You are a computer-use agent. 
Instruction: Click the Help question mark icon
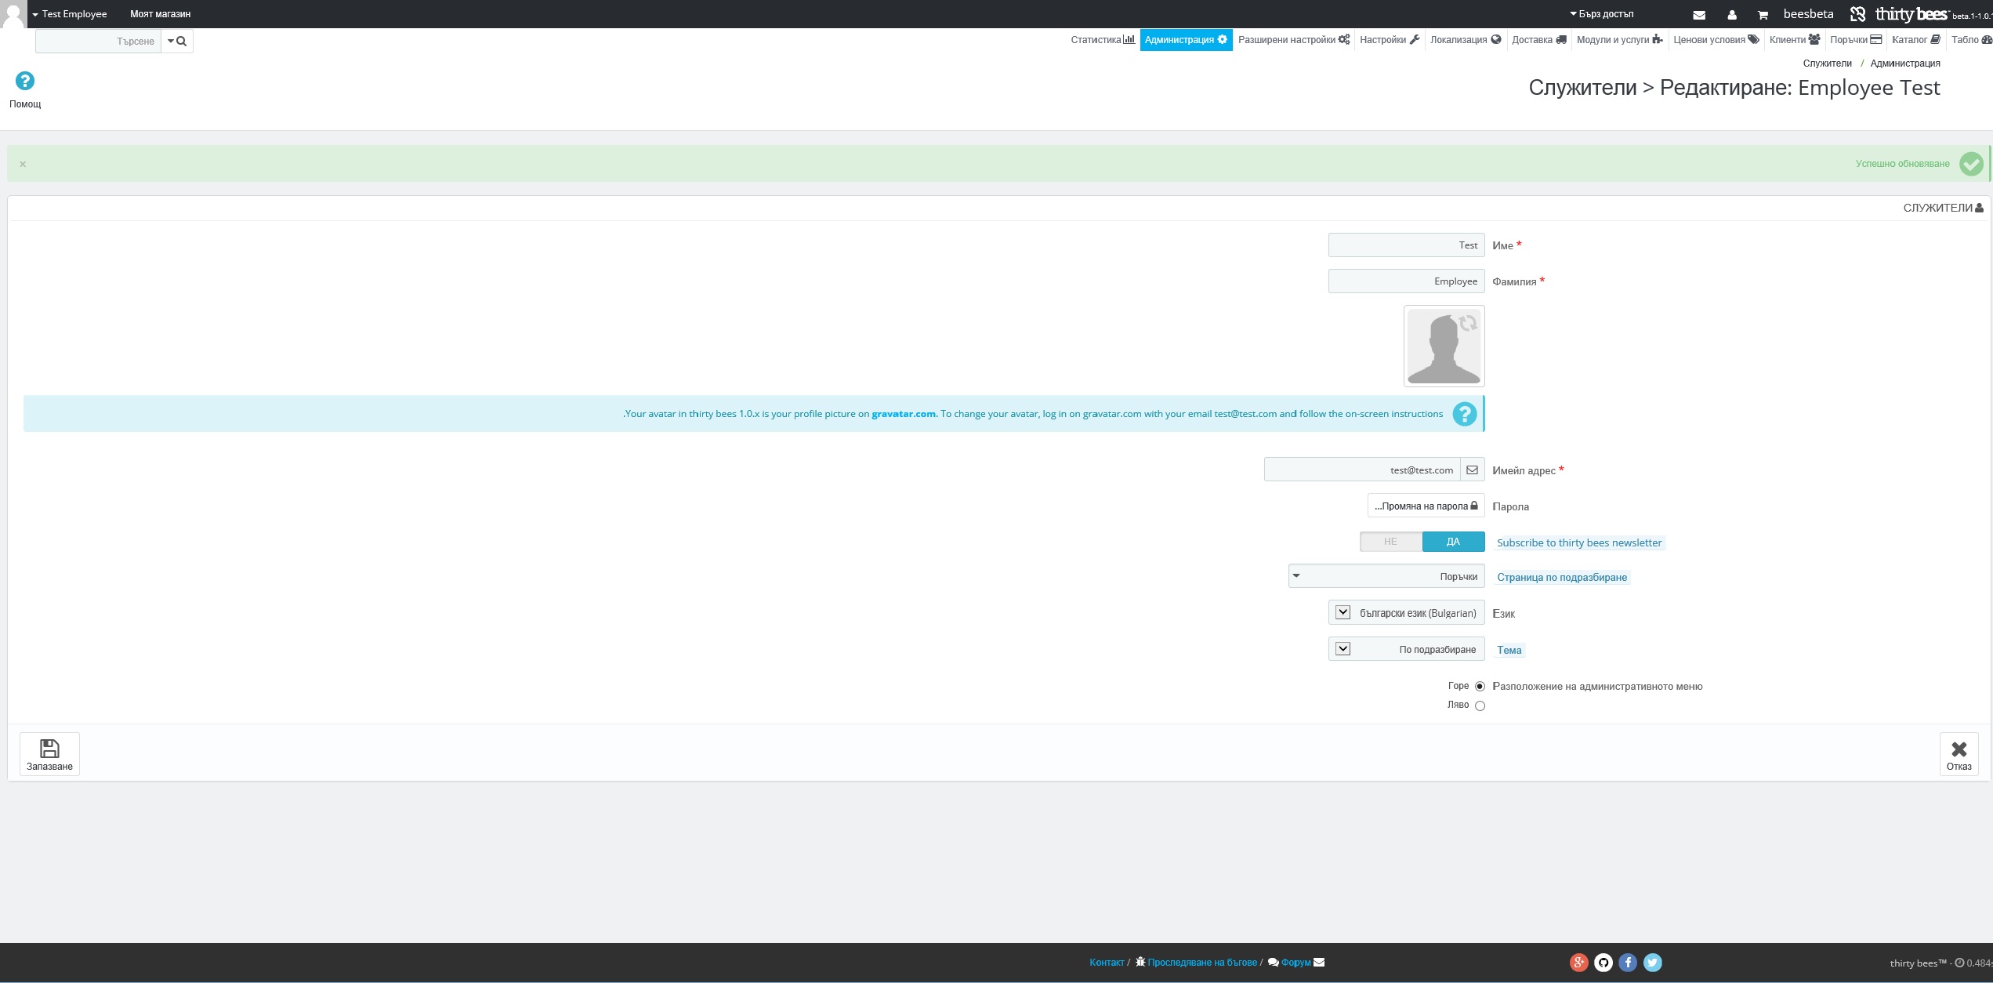click(24, 81)
